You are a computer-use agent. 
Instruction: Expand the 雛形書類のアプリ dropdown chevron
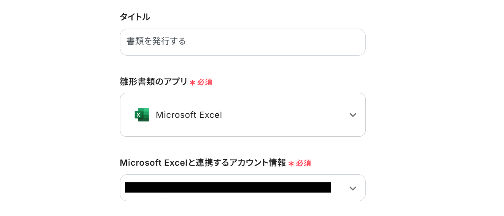[x=353, y=115]
